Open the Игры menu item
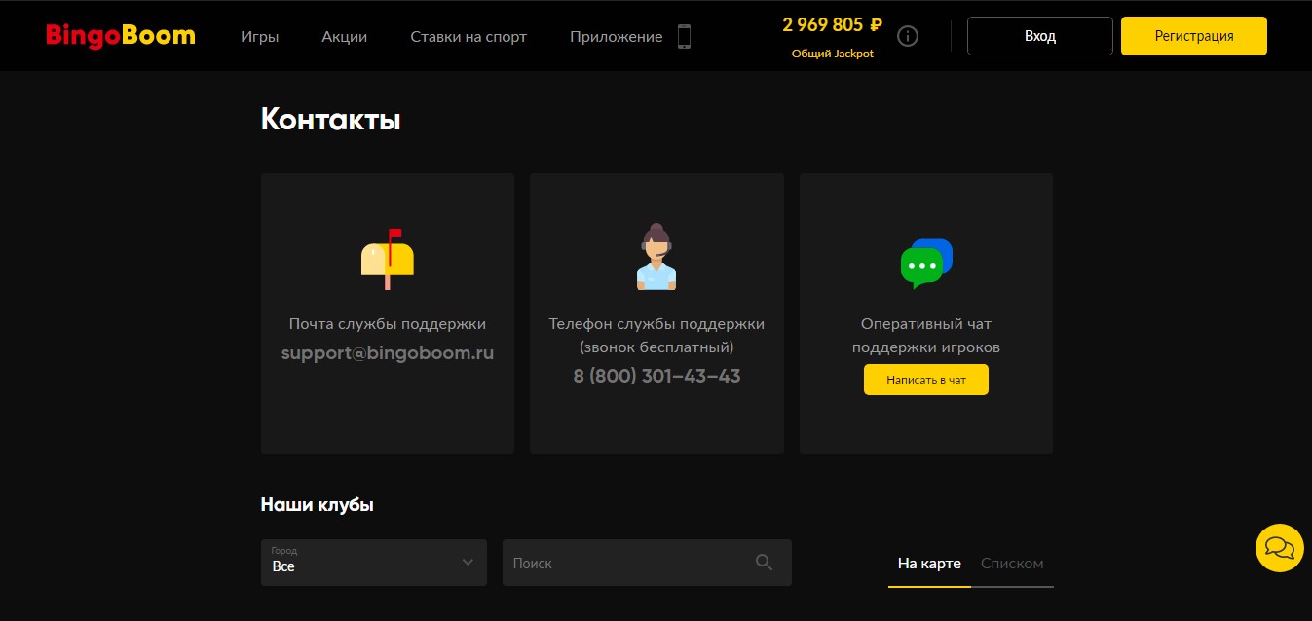This screenshot has width=1312, height=621. [260, 37]
